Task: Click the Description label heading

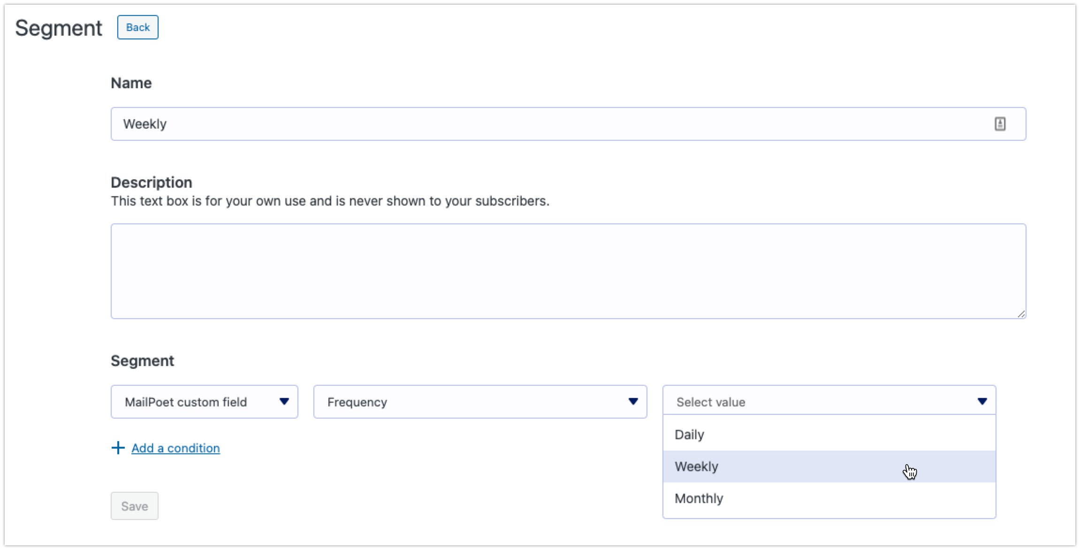Action: [151, 182]
